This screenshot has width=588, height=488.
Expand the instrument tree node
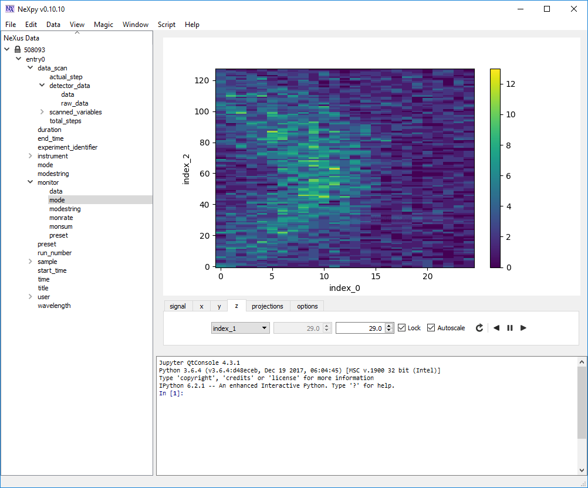coord(30,156)
